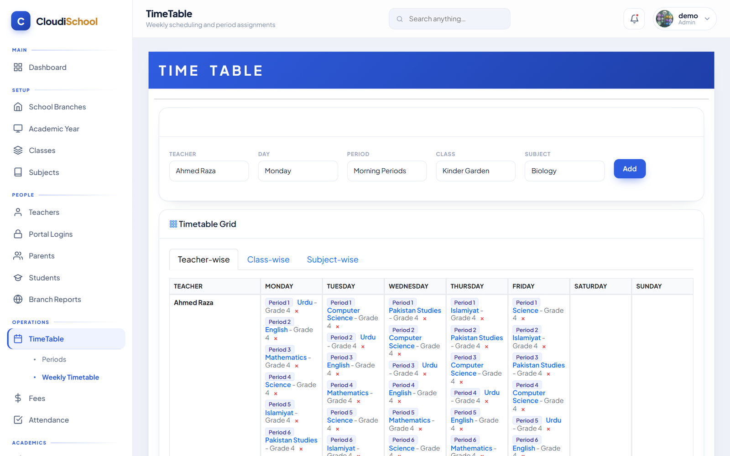Open the Period dropdown showing Morning Periods

tap(387, 171)
